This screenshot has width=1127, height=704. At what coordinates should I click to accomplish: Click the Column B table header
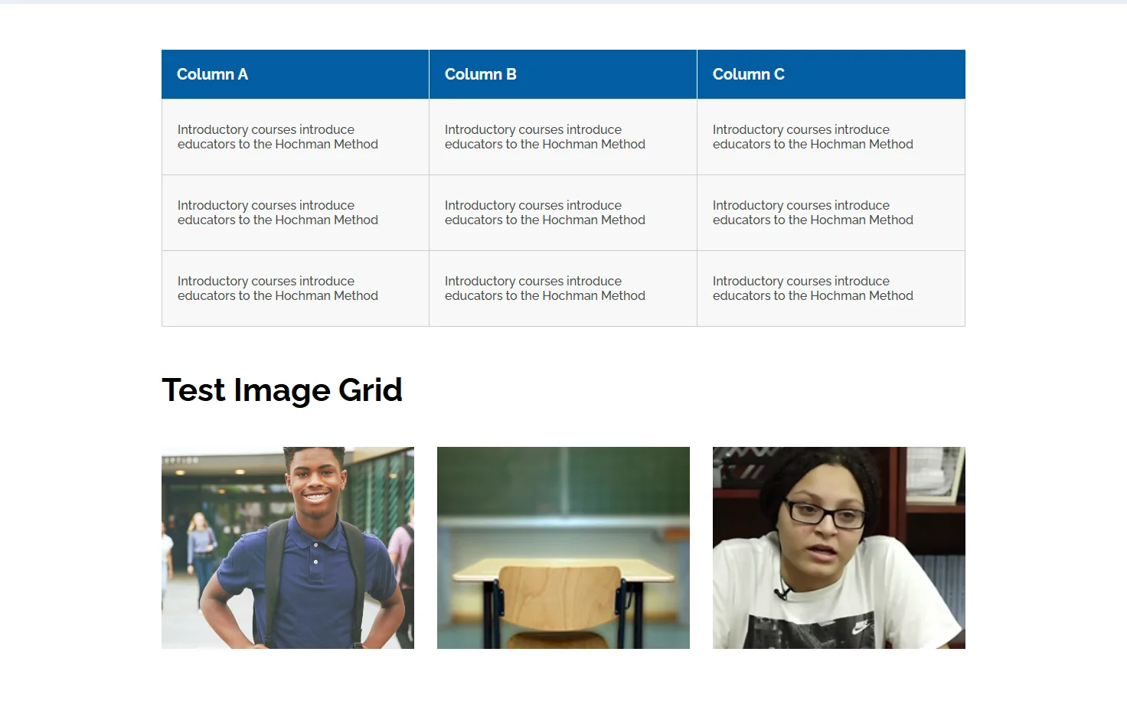[x=563, y=74]
